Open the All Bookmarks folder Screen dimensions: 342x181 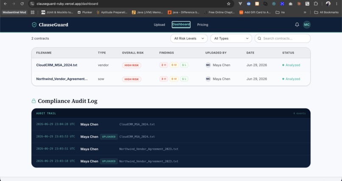326,12
